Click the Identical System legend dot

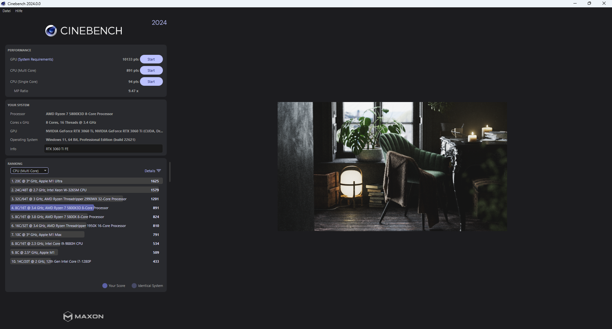(134, 286)
